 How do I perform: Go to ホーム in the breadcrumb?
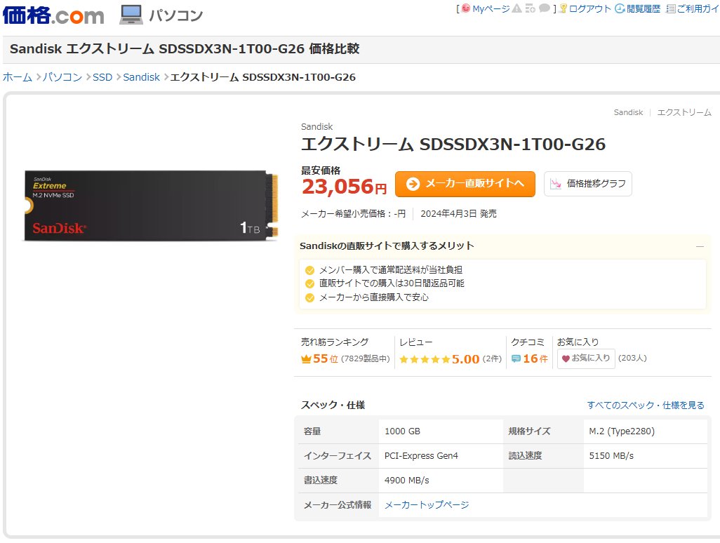pyautogui.click(x=18, y=77)
